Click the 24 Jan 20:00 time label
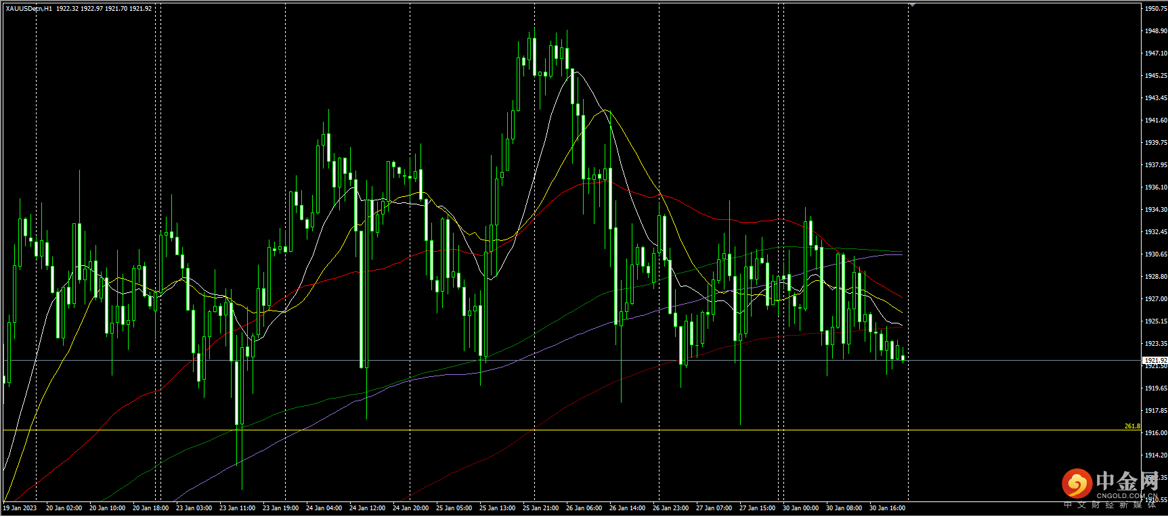Viewport: 1168px width, 517px height. pyautogui.click(x=410, y=508)
